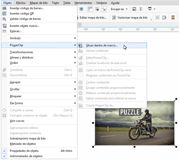Choose Insertar código QR
Image resolution: width=179 pixels, height=160 pixels.
pos(39,14)
